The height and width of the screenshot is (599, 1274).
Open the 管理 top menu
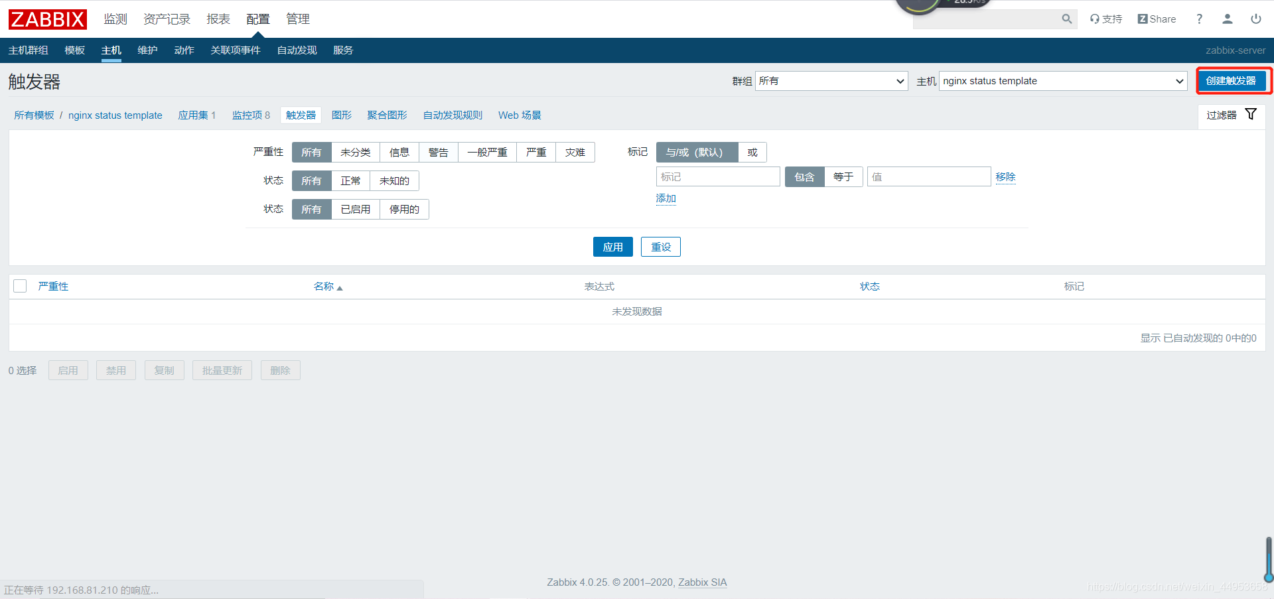tap(298, 19)
